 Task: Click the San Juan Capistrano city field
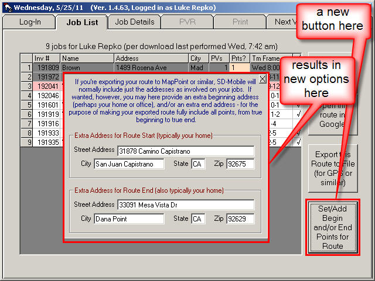[x=129, y=164]
